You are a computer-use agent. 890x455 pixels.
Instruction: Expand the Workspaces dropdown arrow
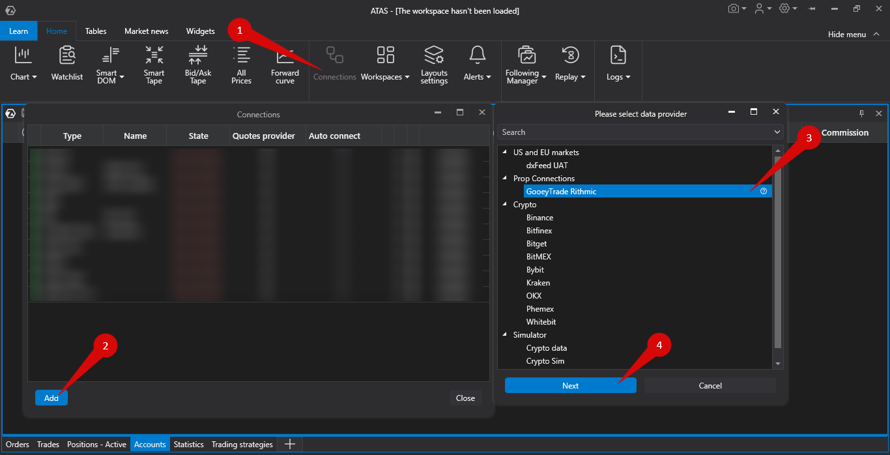click(x=407, y=77)
